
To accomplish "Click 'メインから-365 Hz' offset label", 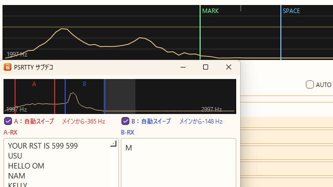I will click(x=83, y=121).
